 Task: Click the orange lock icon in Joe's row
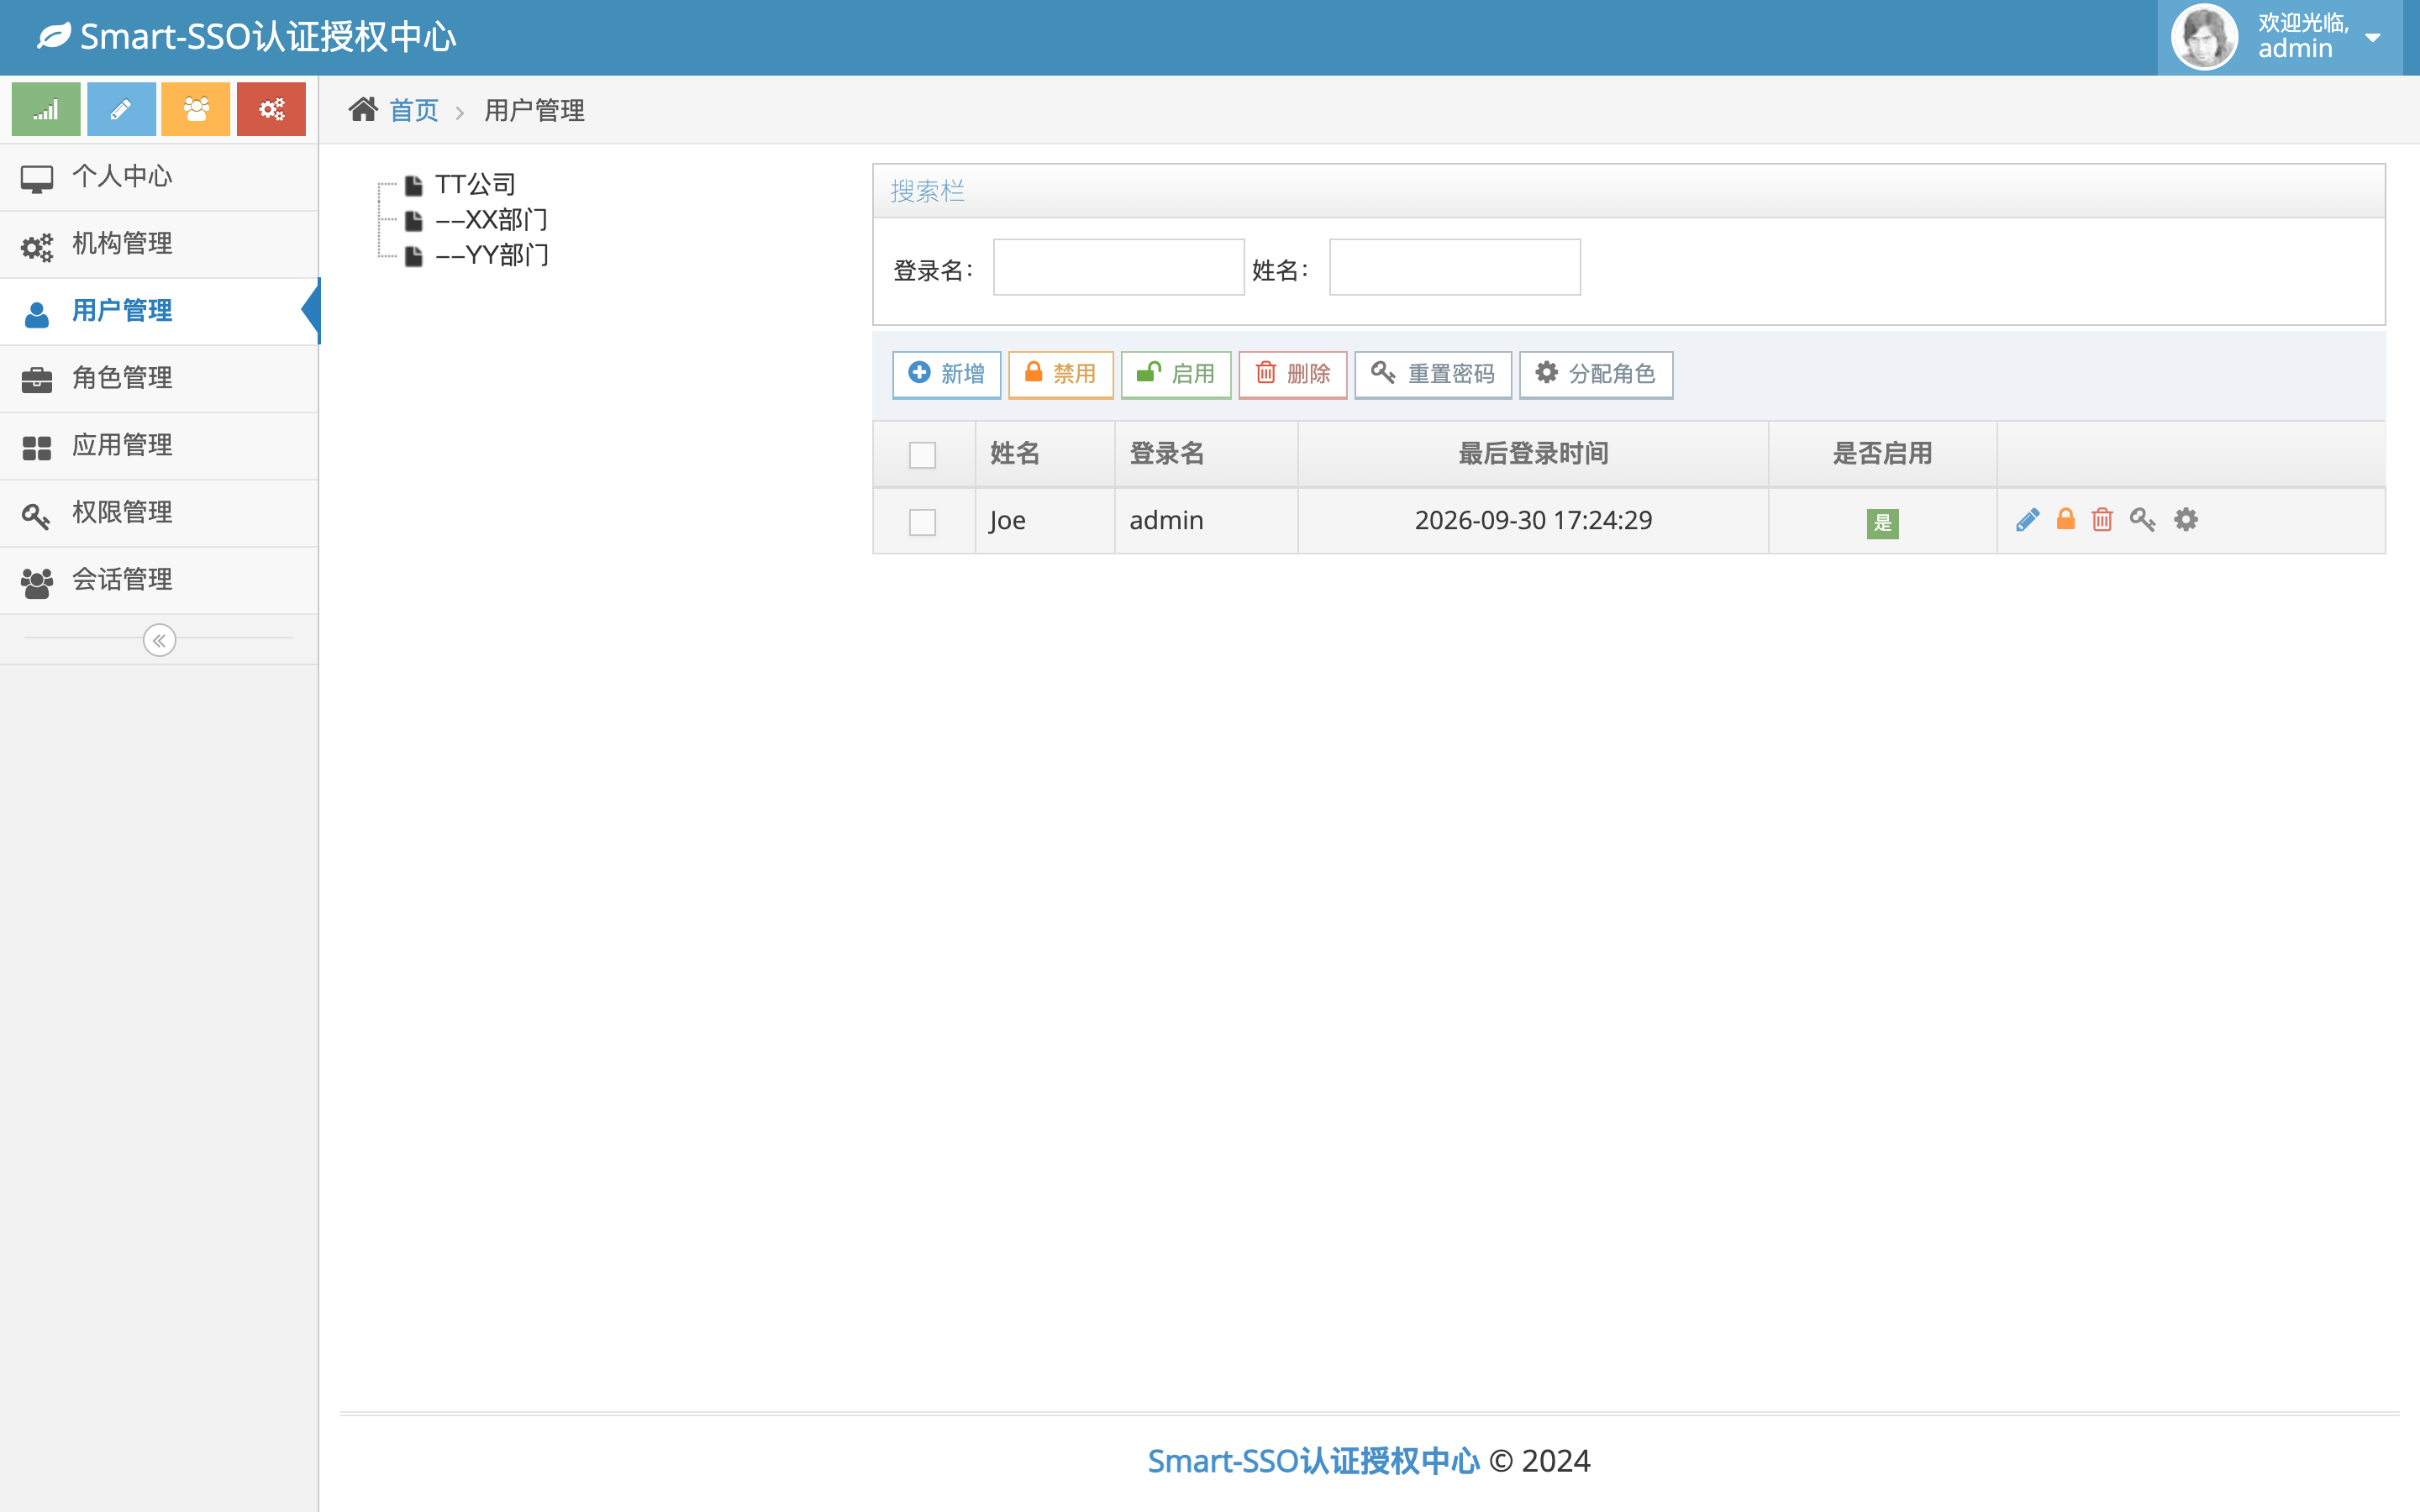pos(2065,519)
